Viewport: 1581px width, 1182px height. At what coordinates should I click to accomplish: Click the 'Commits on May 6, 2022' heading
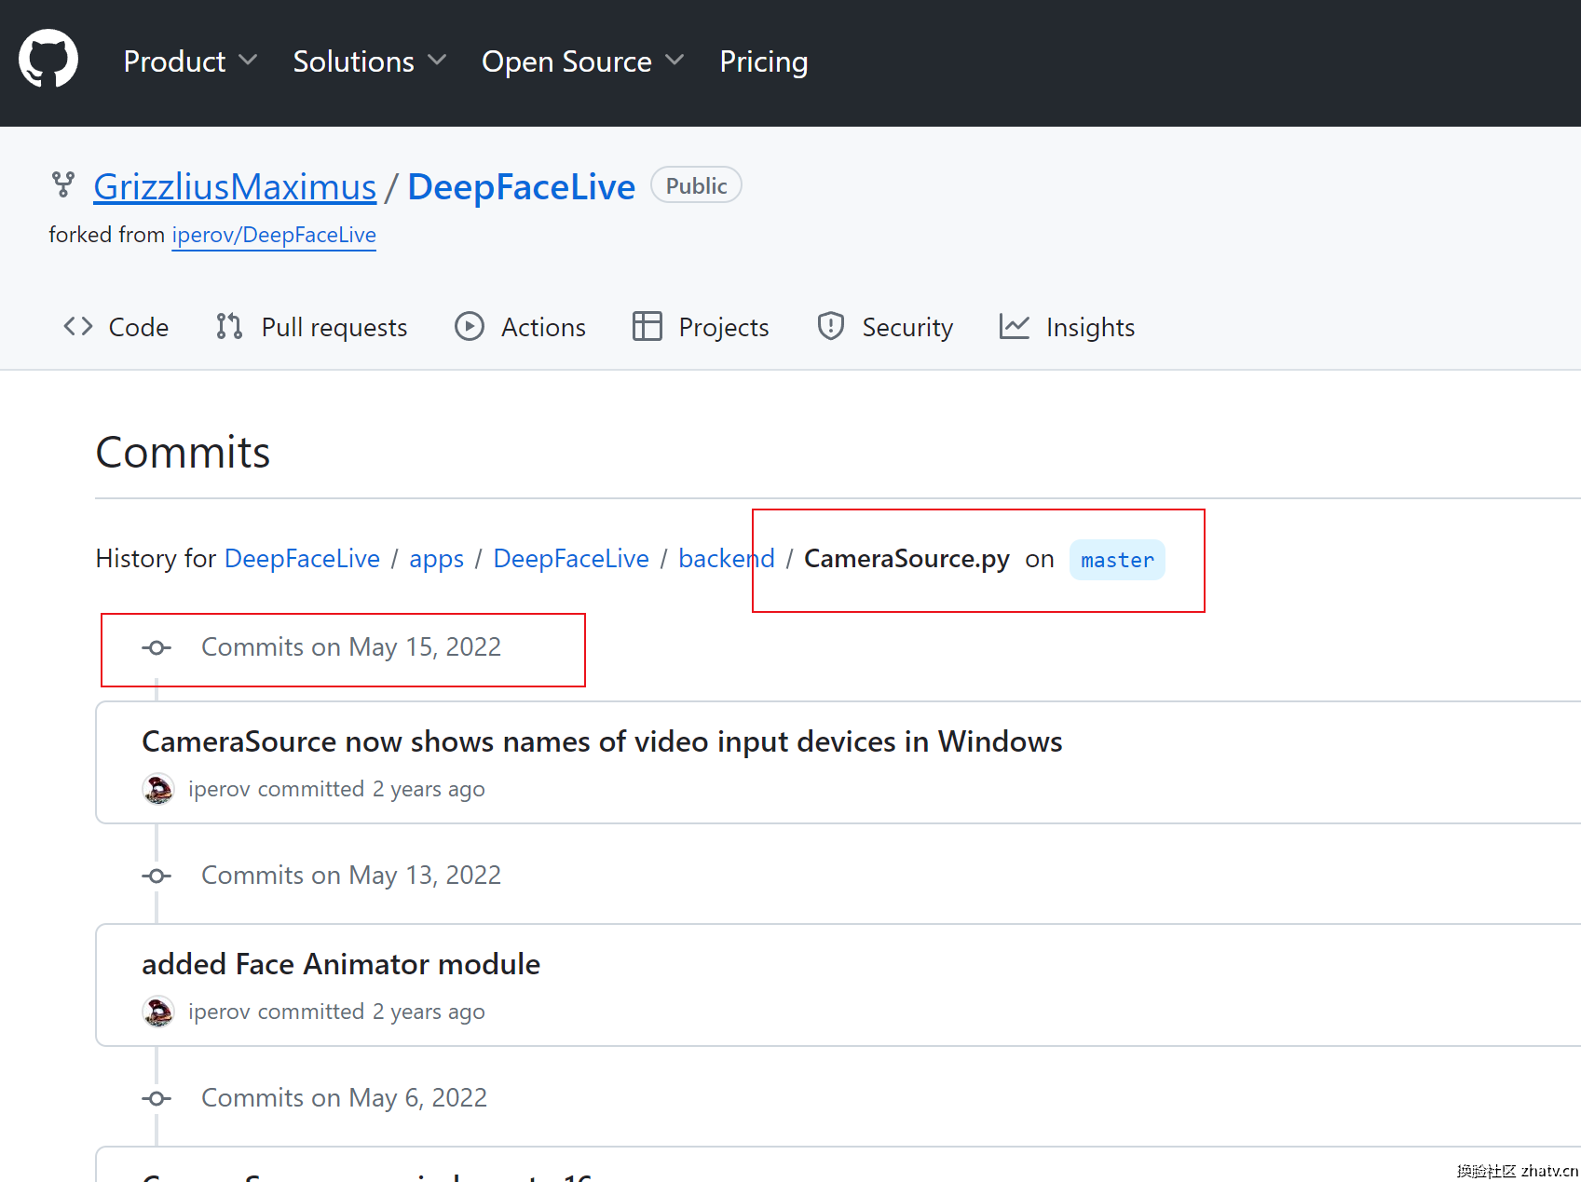click(345, 1097)
